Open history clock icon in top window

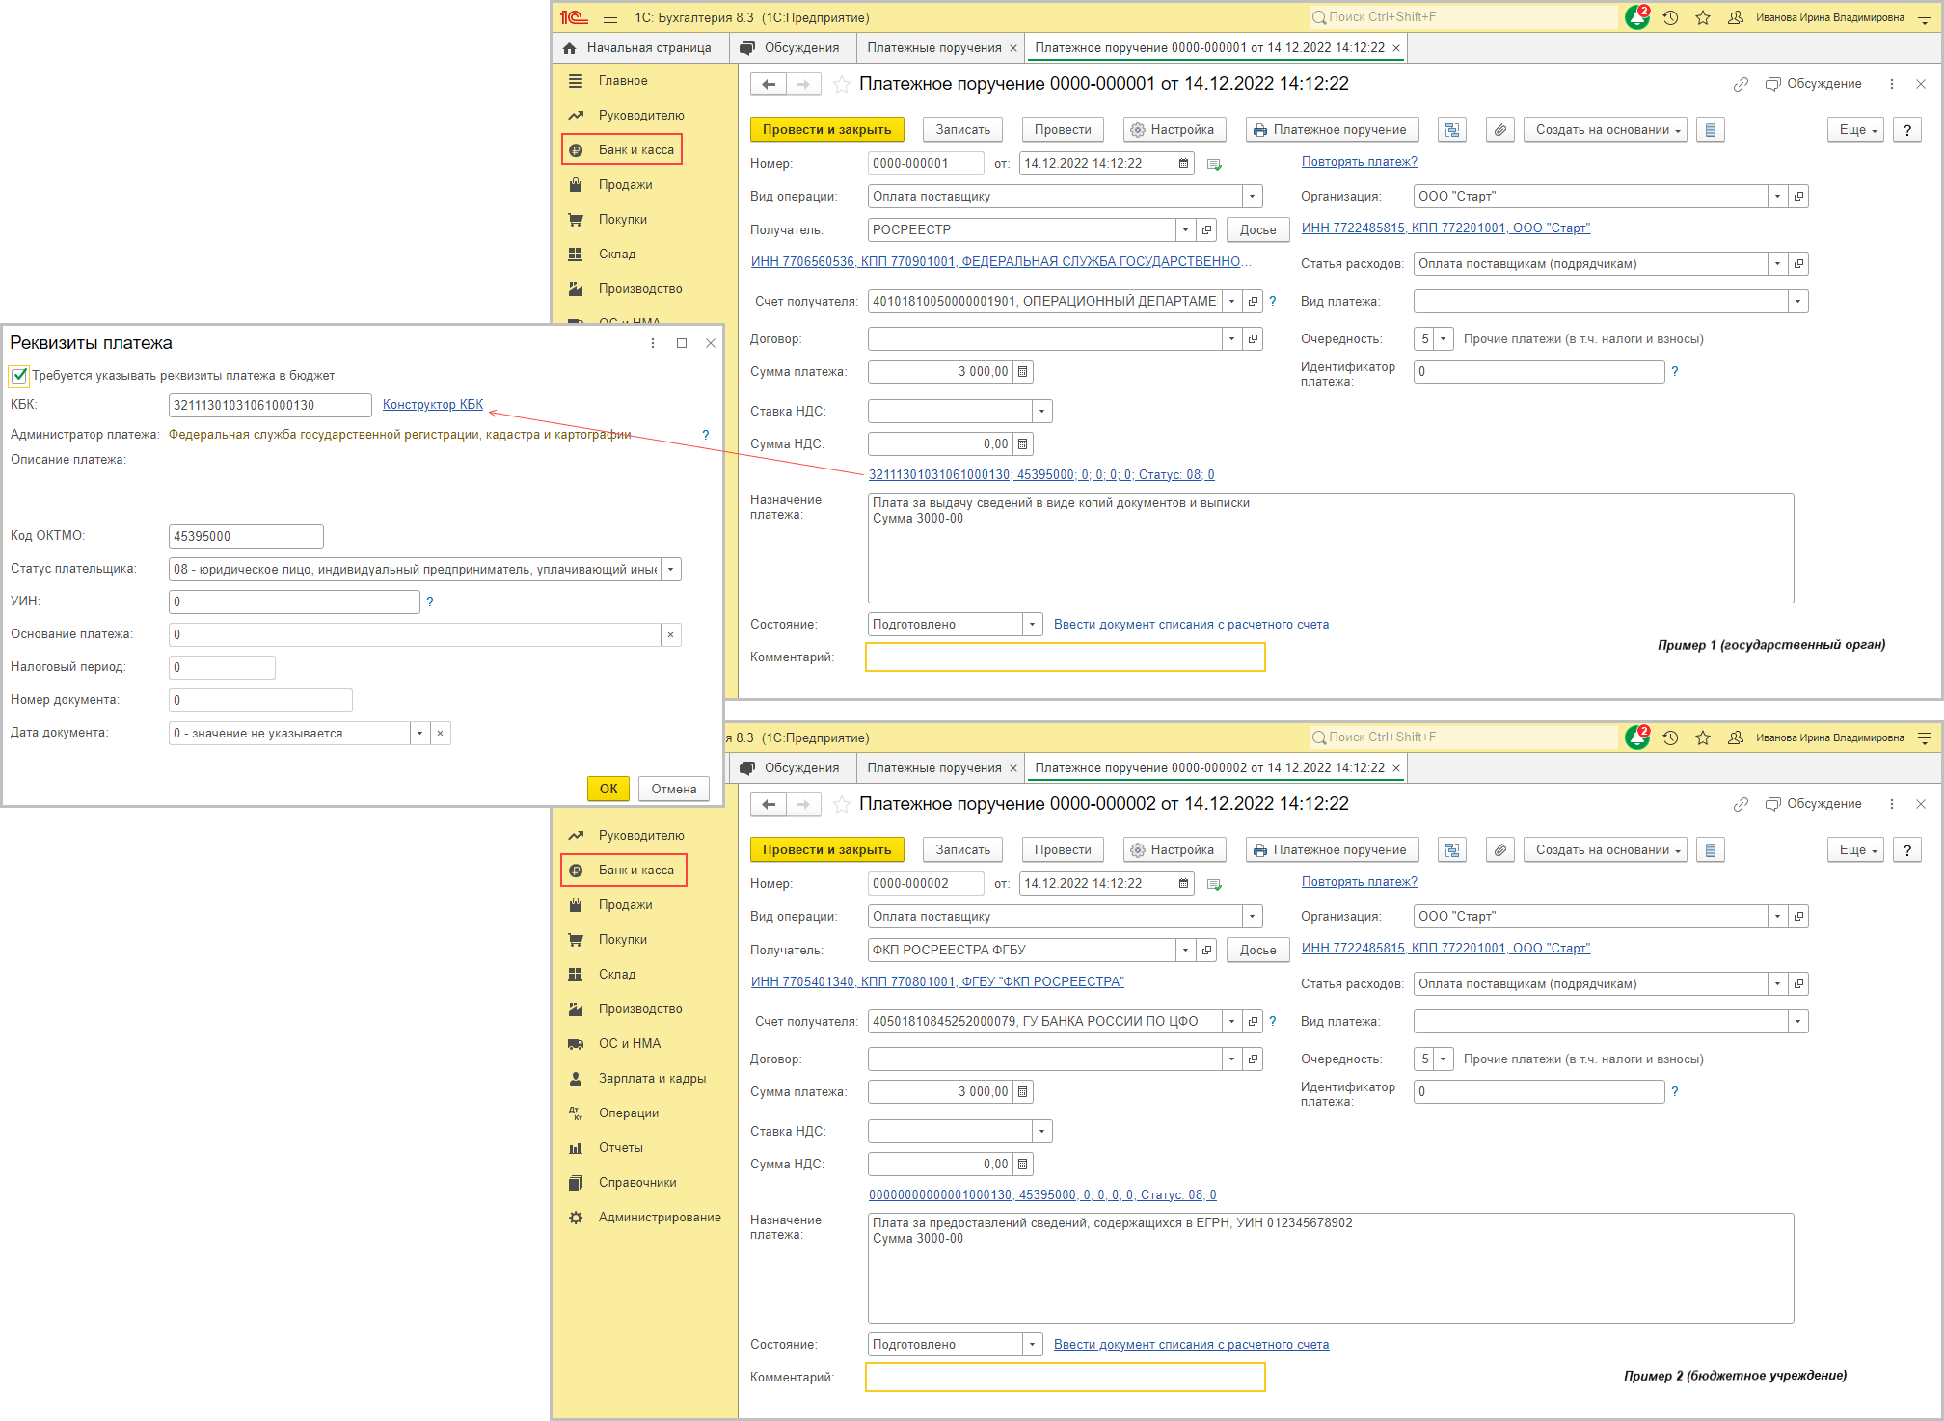[1670, 17]
